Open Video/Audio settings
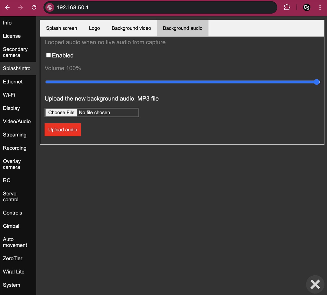327x295 pixels. click(x=18, y=121)
